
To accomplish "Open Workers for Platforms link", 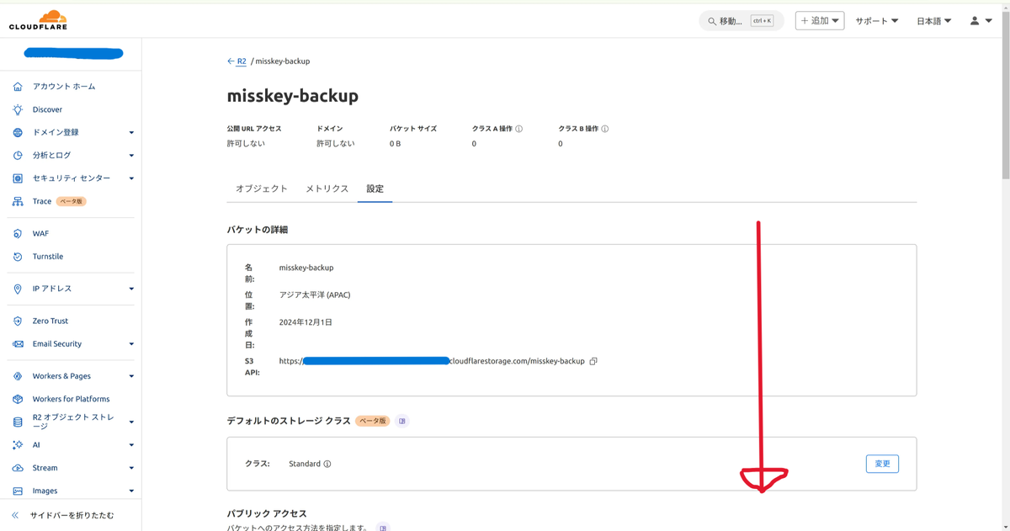I will (71, 399).
